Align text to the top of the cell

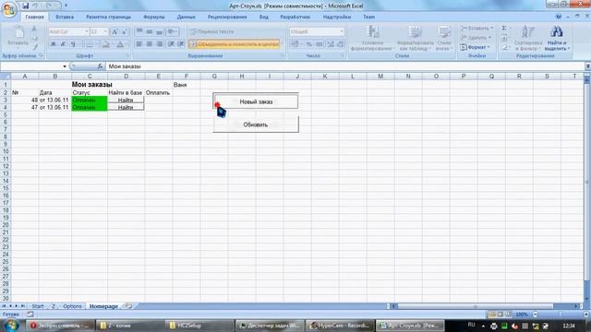[x=139, y=31]
